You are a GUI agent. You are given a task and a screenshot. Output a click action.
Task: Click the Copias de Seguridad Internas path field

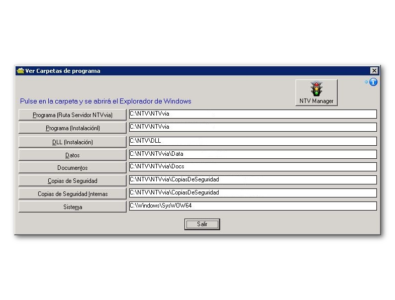252,193
